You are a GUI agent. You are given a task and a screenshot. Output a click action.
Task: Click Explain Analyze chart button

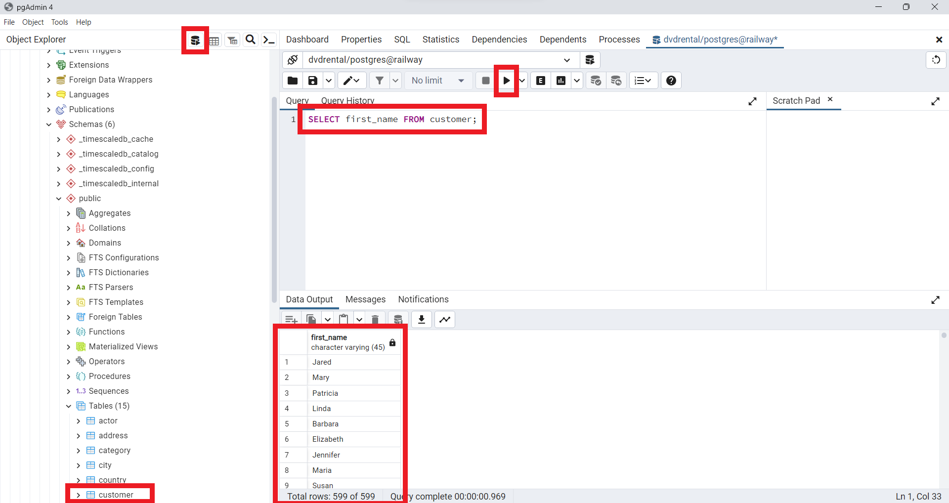coord(561,81)
